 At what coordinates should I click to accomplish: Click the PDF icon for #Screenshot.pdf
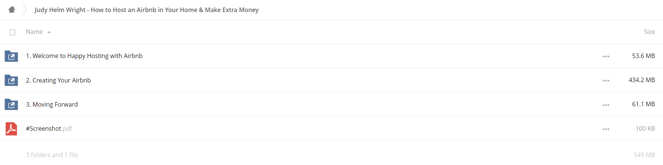pyautogui.click(x=11, y=129)
